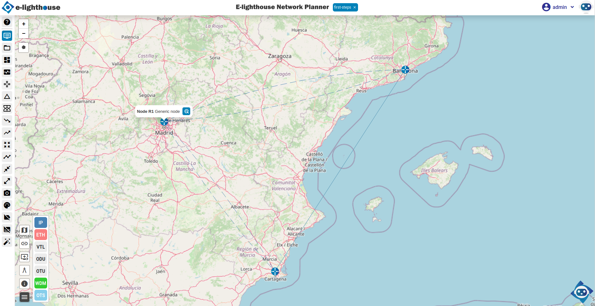Screen dimensions: 595x306
Task: Click the camera snapshot icon
Action: pyautogui.click(x=7, y=193)
